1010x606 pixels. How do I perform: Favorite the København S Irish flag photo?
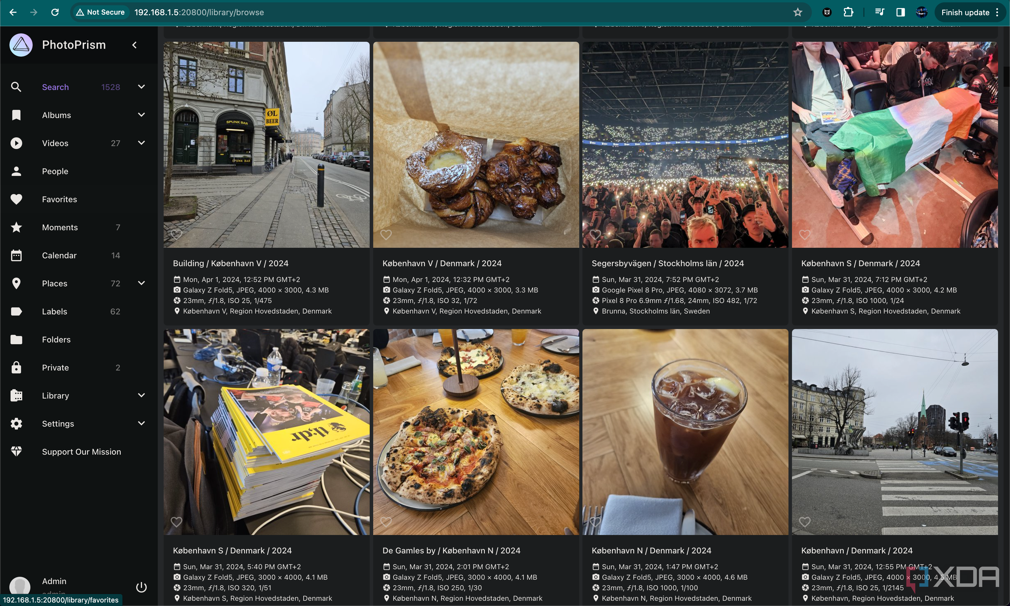coord(805,234)
